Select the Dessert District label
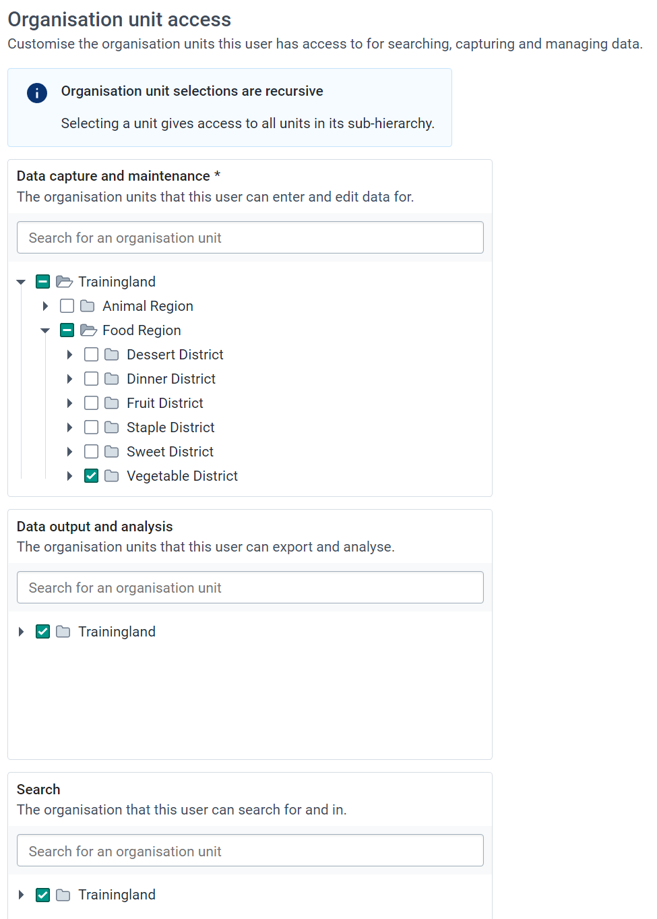657x919 pixels. click(x=175, y=355)
